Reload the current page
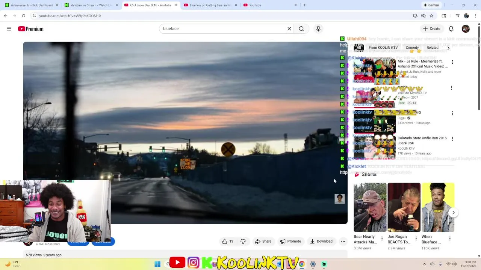Screen dimensions: 481x270 23,16
